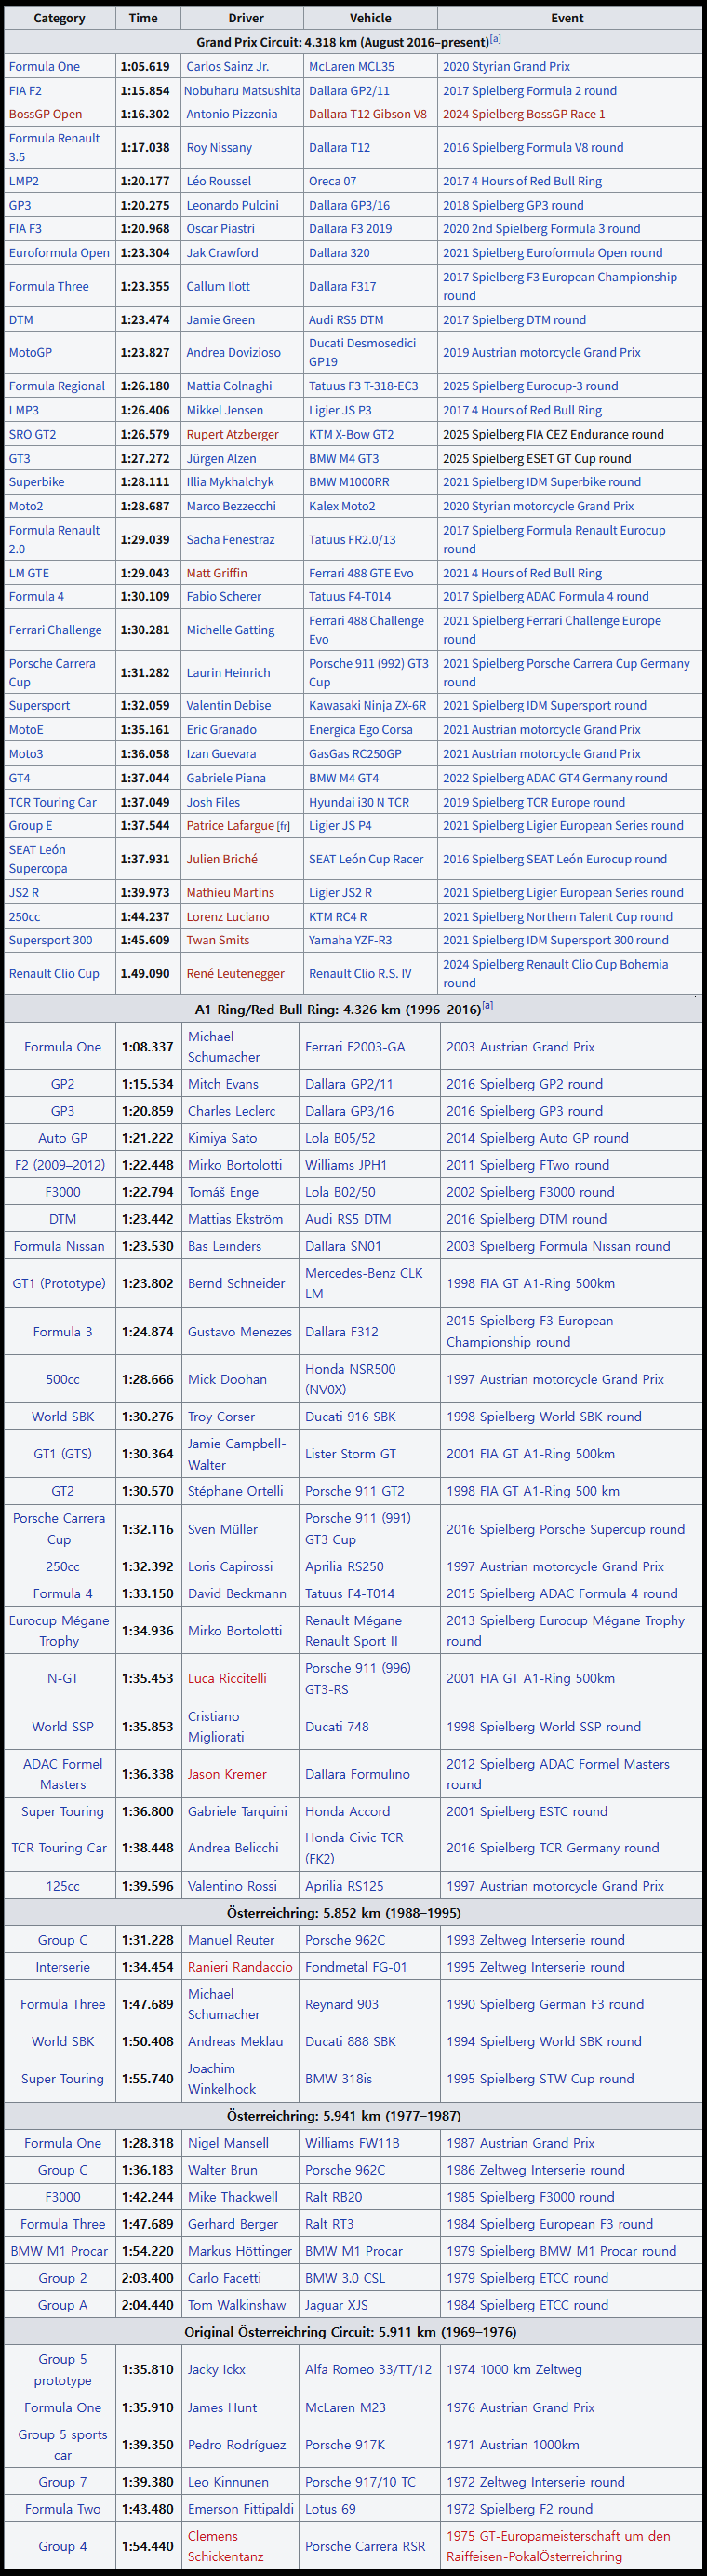The image size is (707, 2576).
Task: Click the Léo Roussel driver link
Action: pos(219,182)
